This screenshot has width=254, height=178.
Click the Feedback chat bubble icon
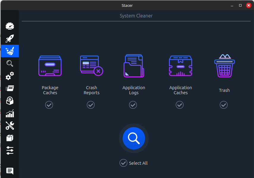(10, 171)
